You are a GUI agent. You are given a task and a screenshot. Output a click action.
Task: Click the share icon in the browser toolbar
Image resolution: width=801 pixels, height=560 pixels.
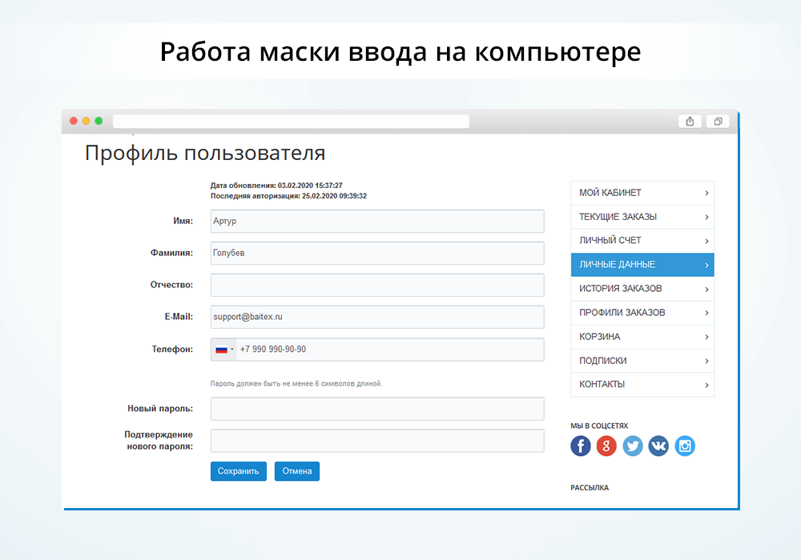690,121
